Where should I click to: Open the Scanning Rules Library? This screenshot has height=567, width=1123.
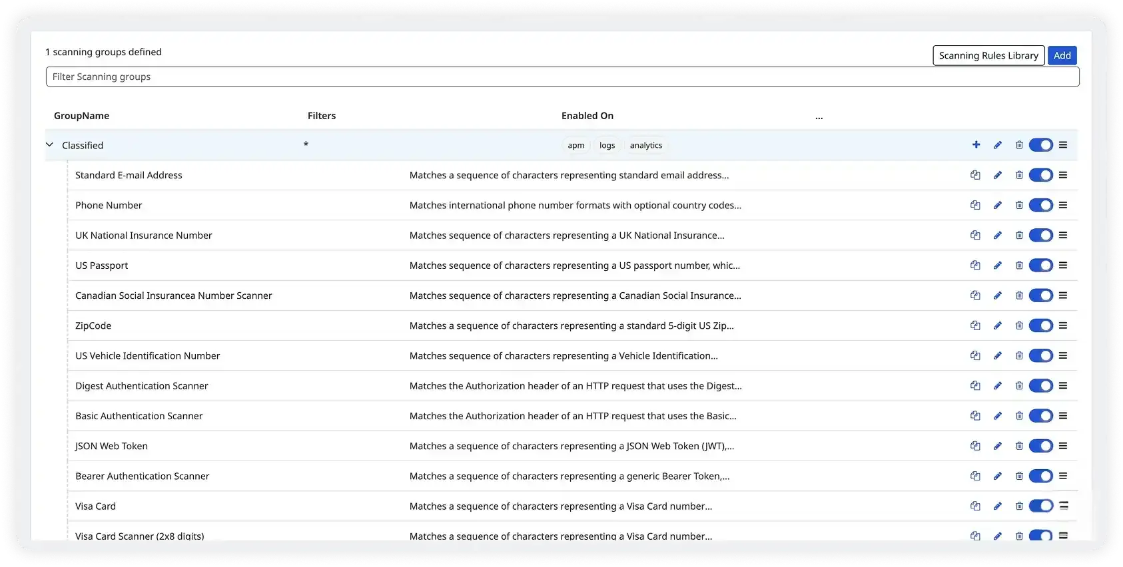click(x=988, y=56)
